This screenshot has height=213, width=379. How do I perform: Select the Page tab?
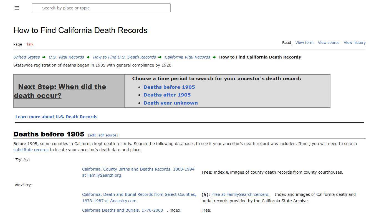[x=17, y=44]
